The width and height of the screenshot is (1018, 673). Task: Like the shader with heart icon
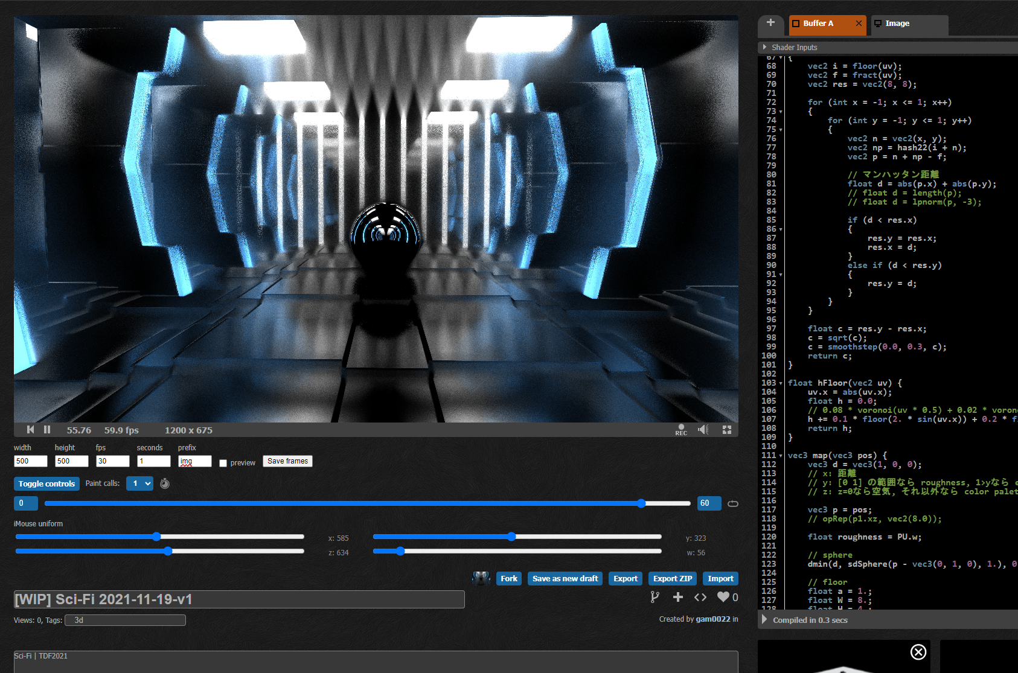(x=723, y=597)
